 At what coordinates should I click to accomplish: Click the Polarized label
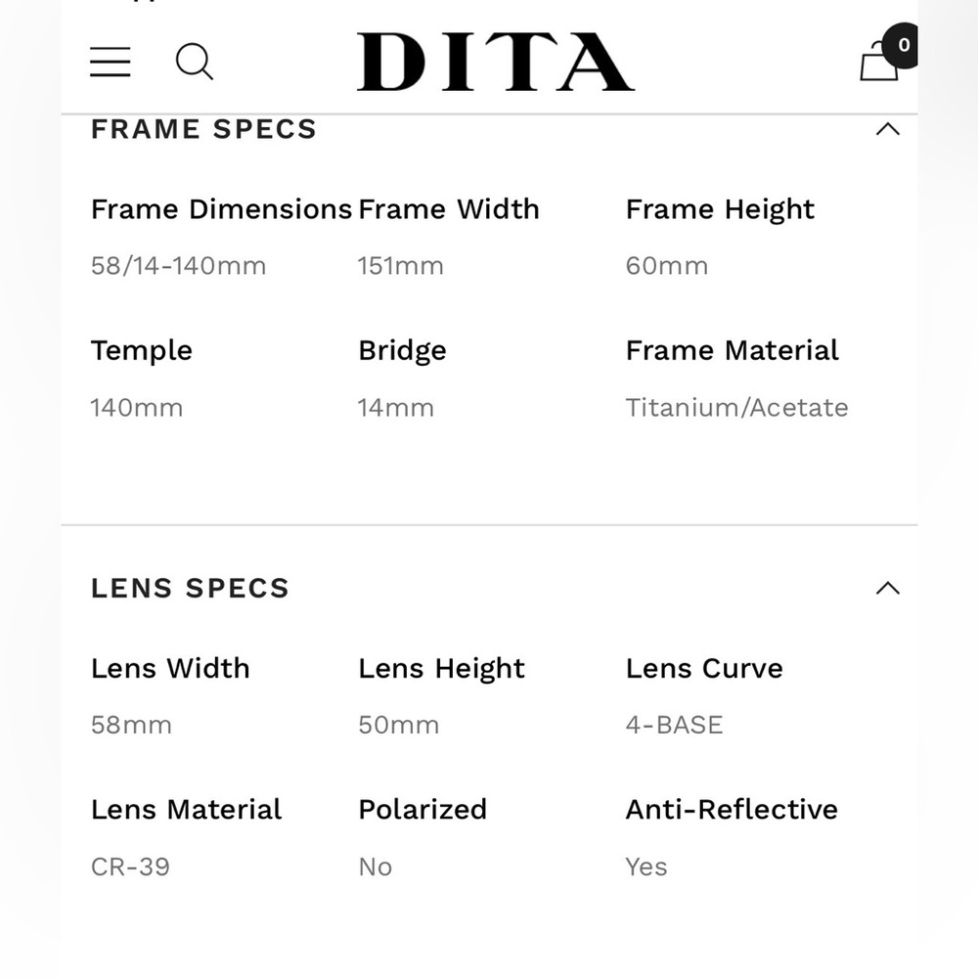422,810
